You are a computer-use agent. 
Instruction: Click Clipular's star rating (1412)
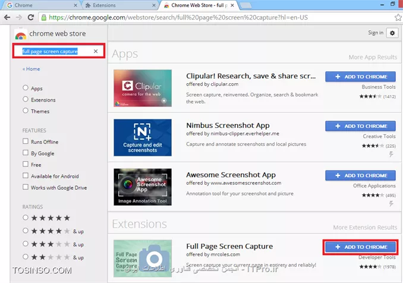(377, 96)
